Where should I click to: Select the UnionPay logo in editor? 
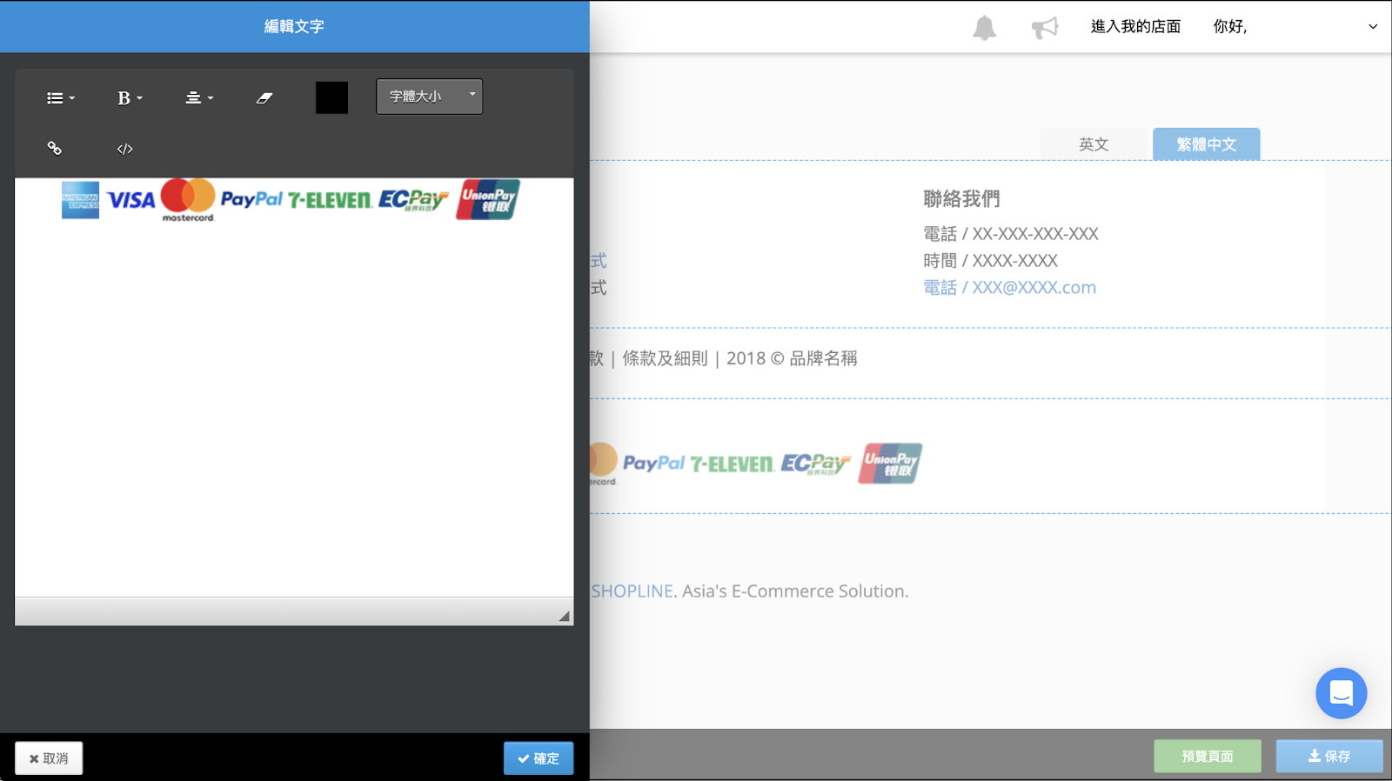(488, 199)
